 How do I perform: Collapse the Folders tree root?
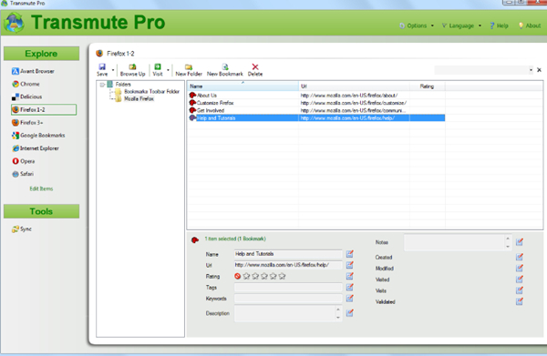[x=102, y=85]
